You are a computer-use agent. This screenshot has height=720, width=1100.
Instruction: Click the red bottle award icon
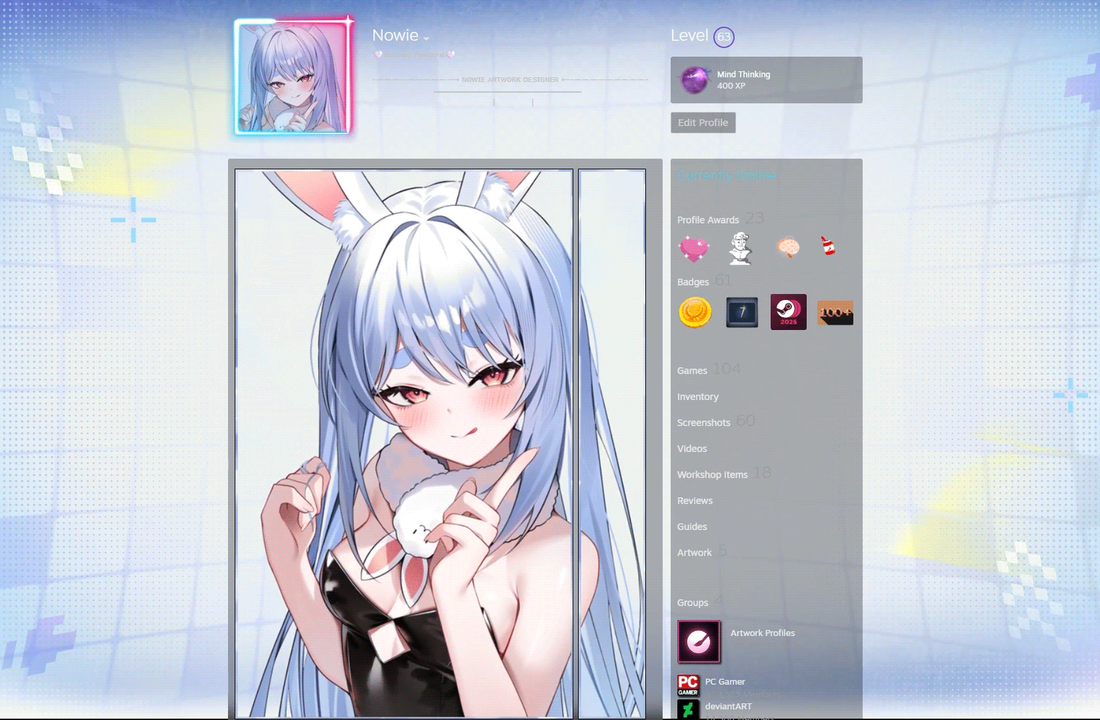coord(828,246)
